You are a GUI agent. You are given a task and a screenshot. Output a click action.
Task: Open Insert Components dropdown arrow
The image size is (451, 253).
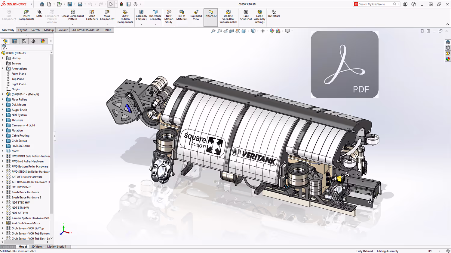(x=26, y=24)
